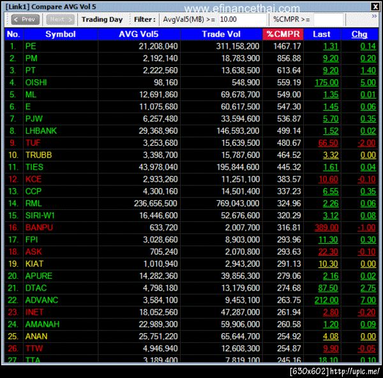Click last price 212.00 for ADVANC

(x=327, y=300)
